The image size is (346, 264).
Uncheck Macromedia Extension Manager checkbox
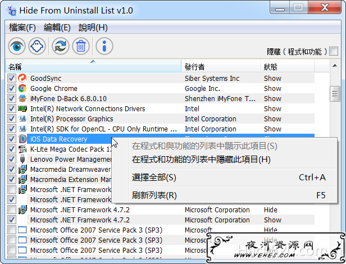click(11, 179)
